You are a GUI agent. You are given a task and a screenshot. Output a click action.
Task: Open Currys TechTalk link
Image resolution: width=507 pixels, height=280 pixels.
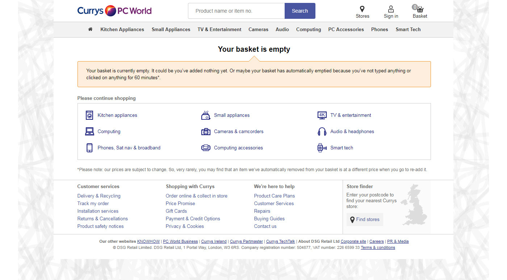tap(281, 242)
